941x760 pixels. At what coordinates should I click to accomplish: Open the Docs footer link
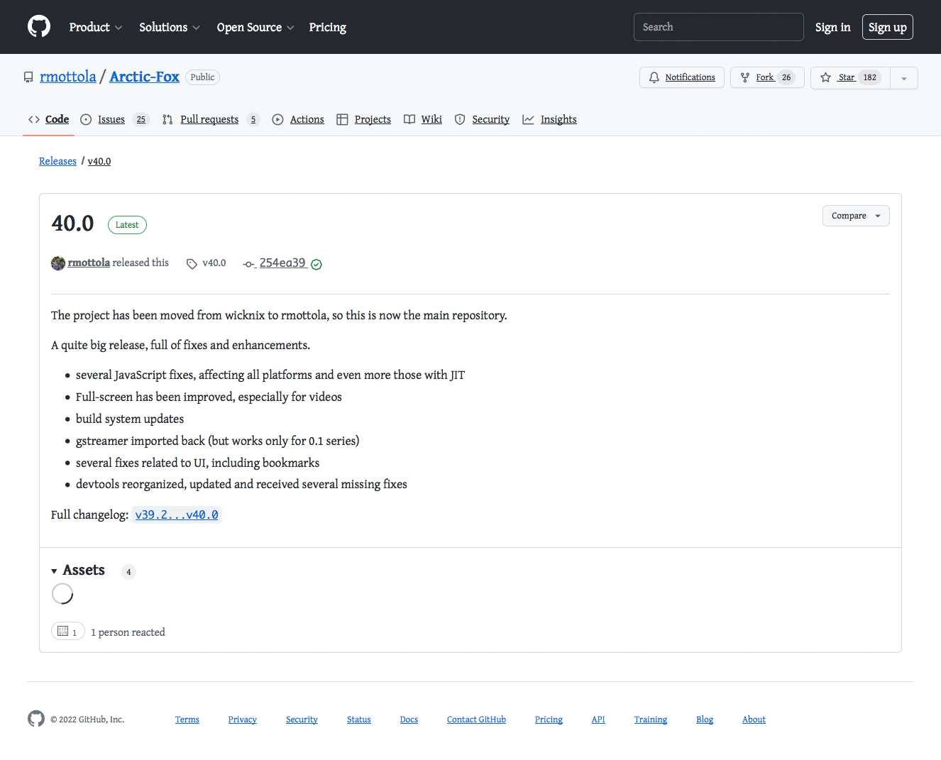409,720
